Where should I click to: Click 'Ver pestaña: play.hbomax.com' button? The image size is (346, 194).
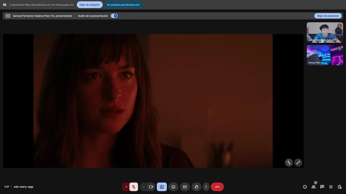tap(123, 5)
